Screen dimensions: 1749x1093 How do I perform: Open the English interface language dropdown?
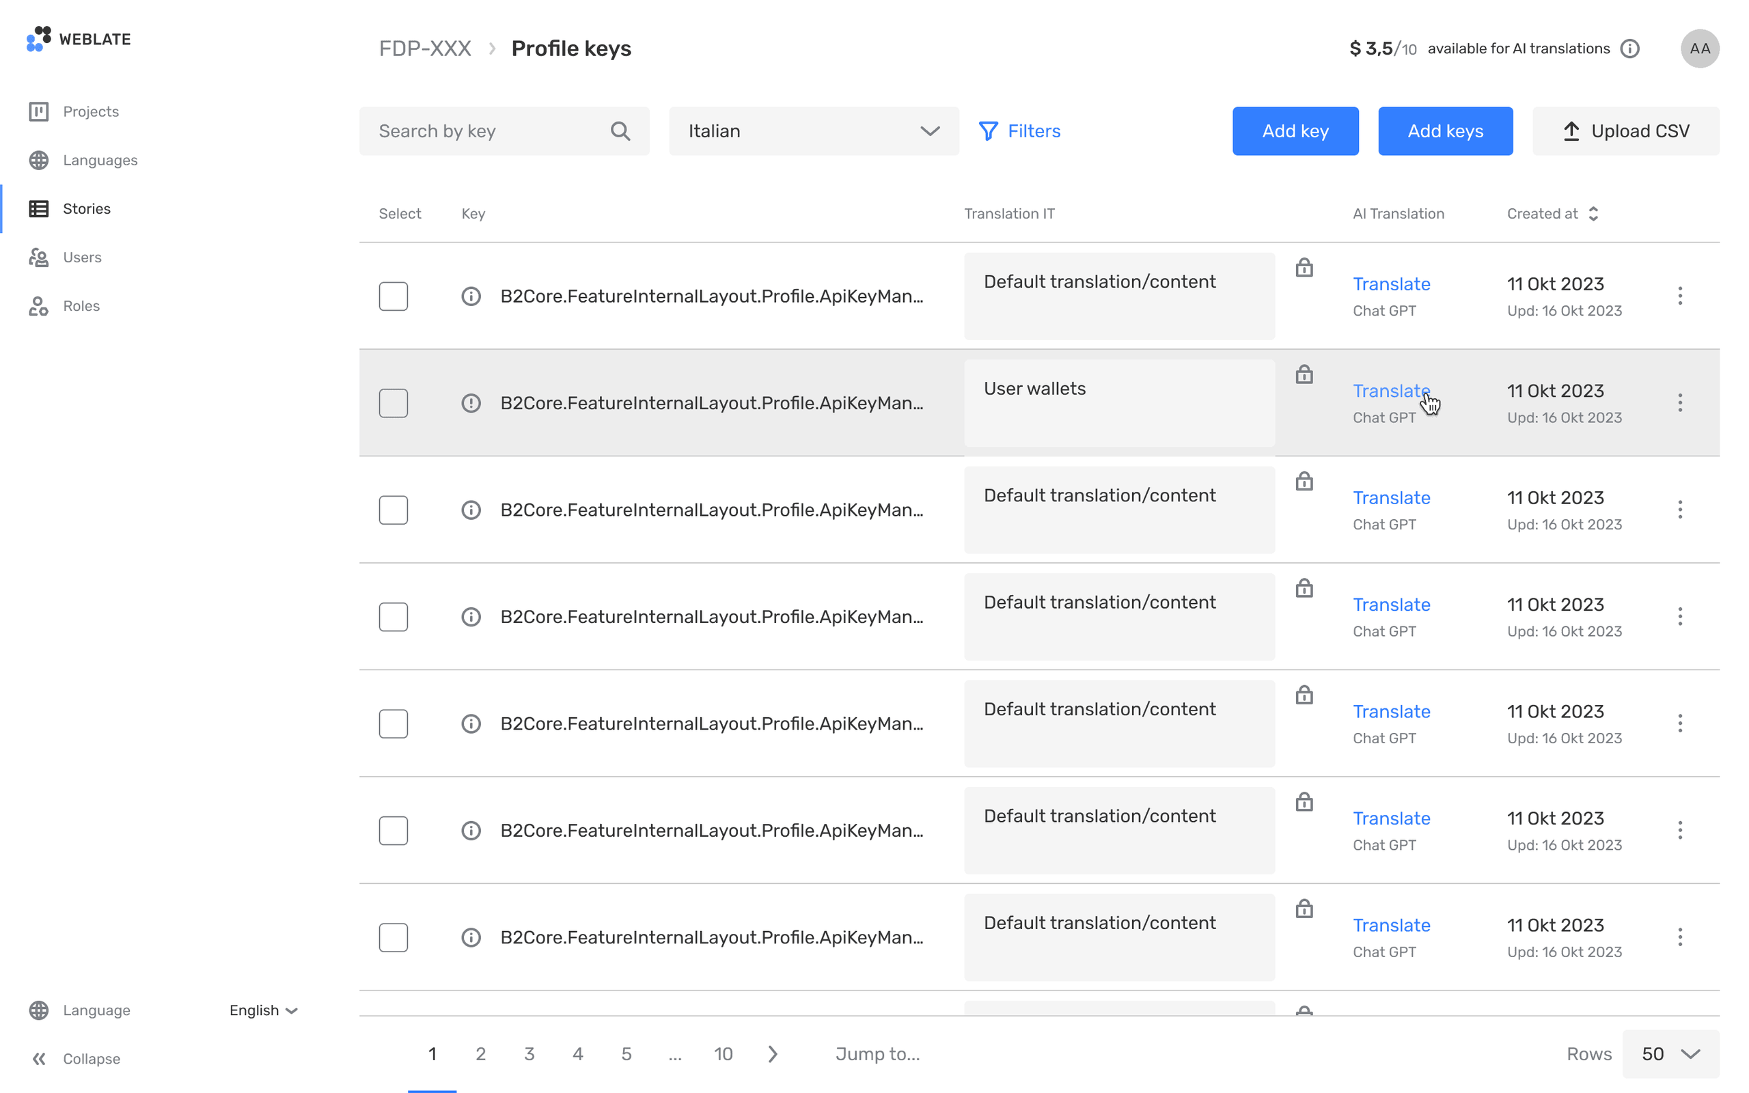point(264,1010)
